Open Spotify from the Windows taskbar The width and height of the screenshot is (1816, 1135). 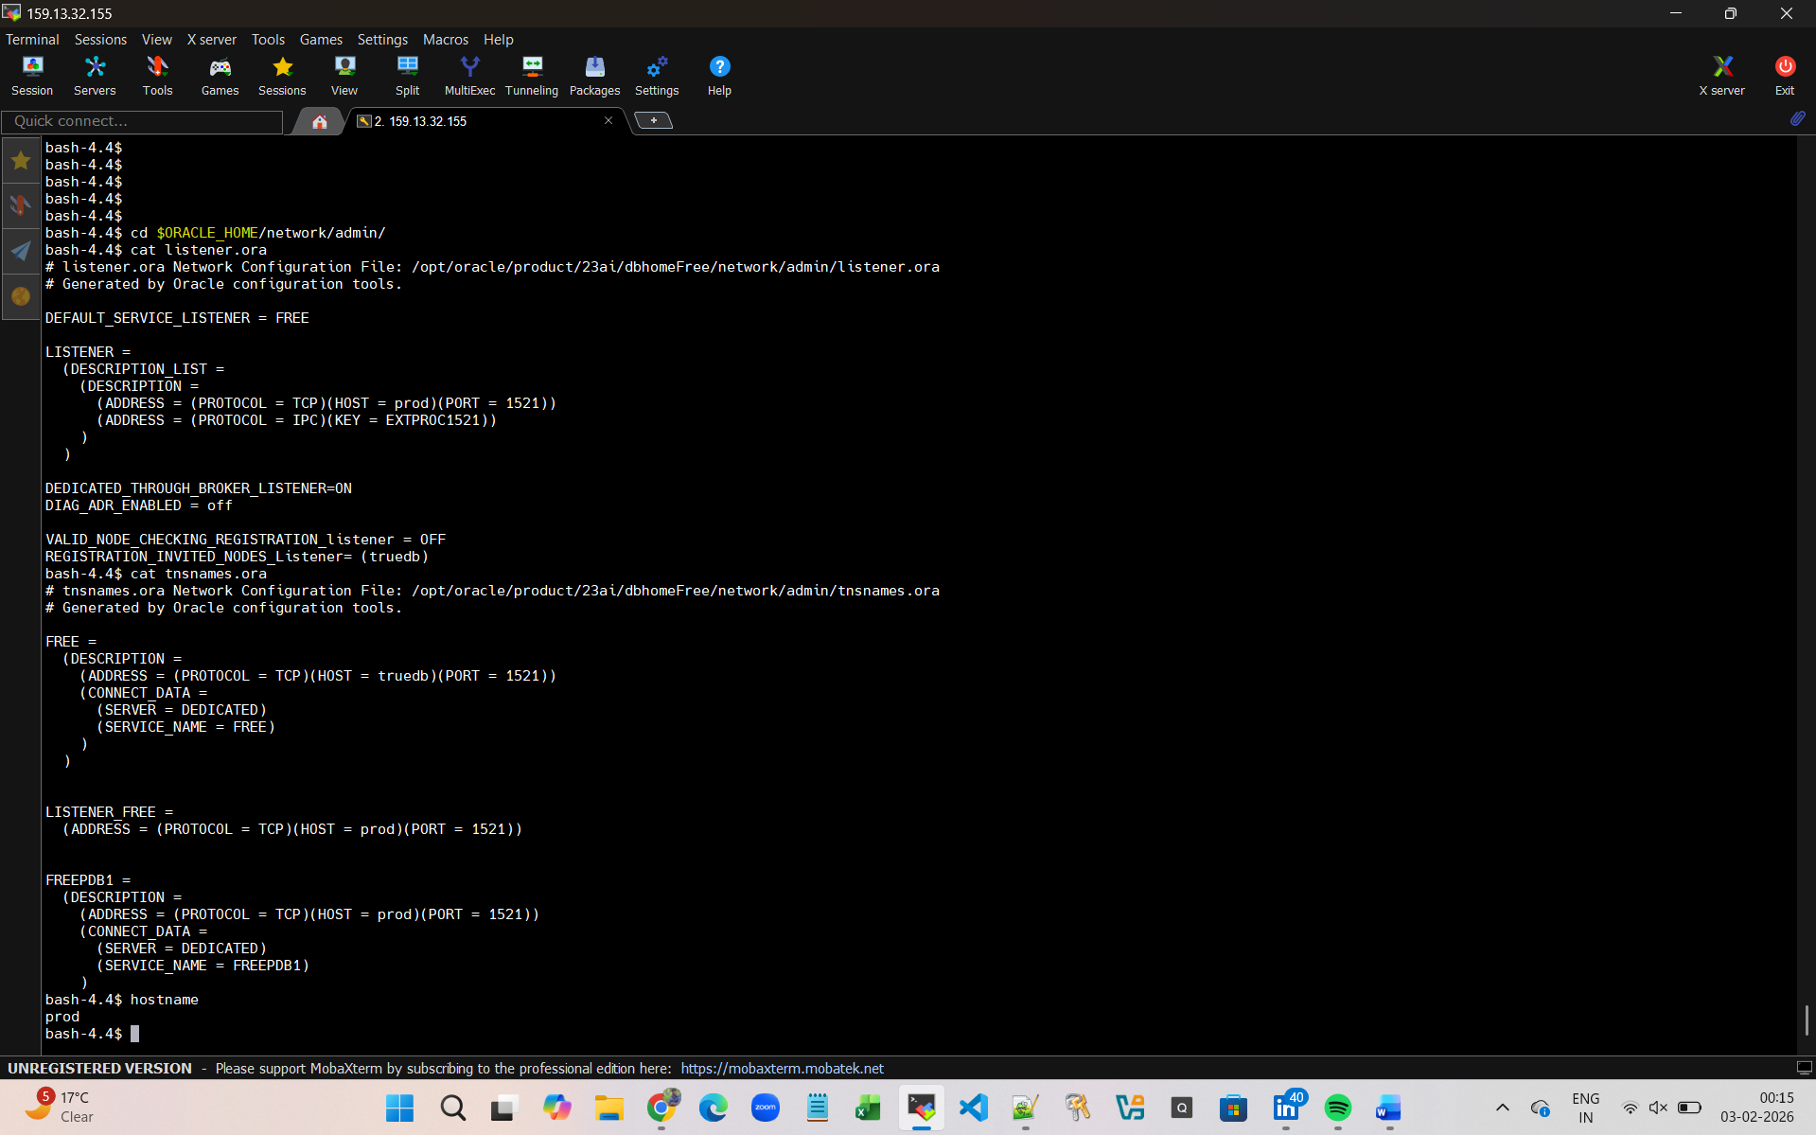coord(1337,1108)
